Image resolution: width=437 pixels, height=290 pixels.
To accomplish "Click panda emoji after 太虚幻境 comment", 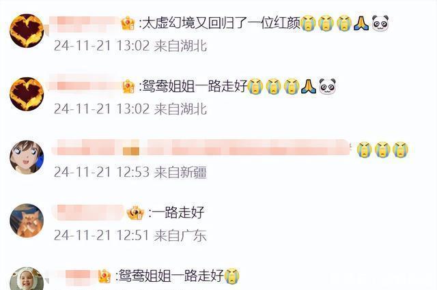I will pos(380,23).
